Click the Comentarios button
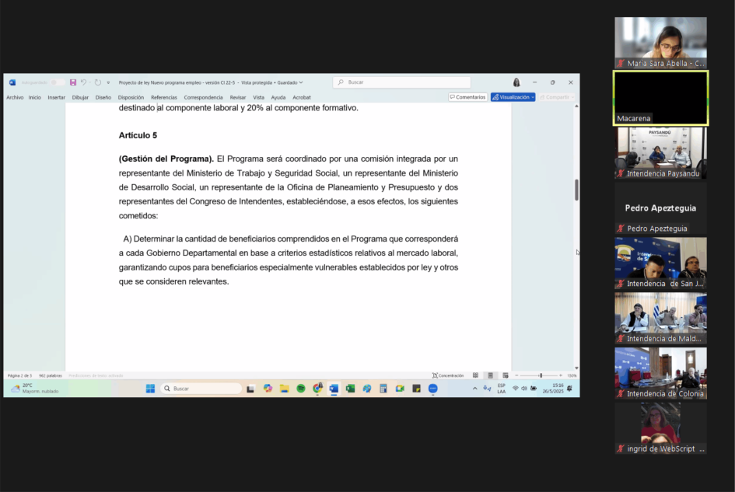This screenshot has width=735, height=492. pyautogui.click(x=467, y=97)
